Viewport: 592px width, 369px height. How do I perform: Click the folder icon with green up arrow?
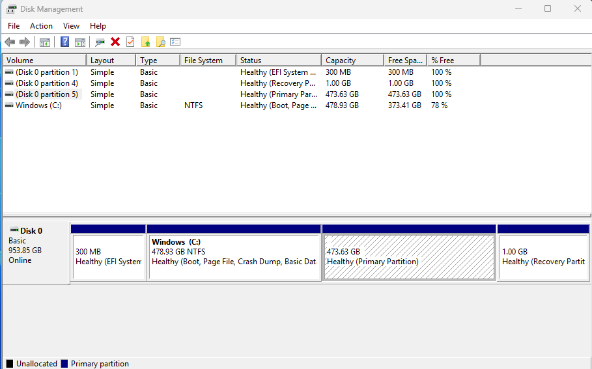(x=146, y=42)
